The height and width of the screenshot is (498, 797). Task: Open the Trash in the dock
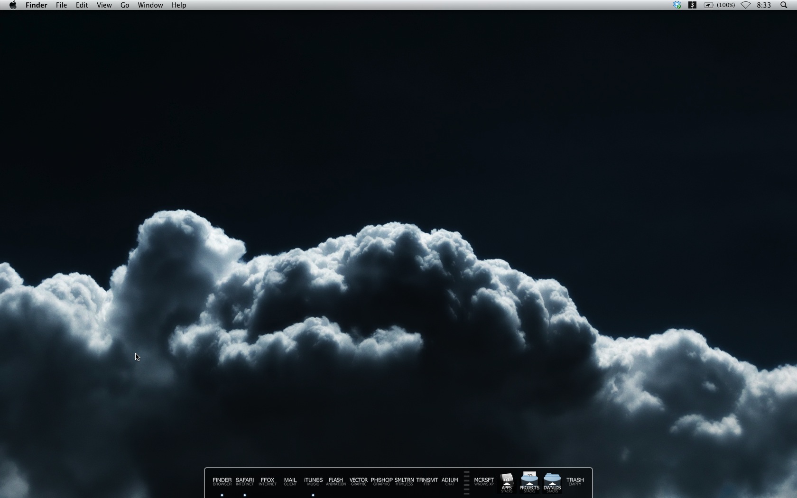pos(575,481)
